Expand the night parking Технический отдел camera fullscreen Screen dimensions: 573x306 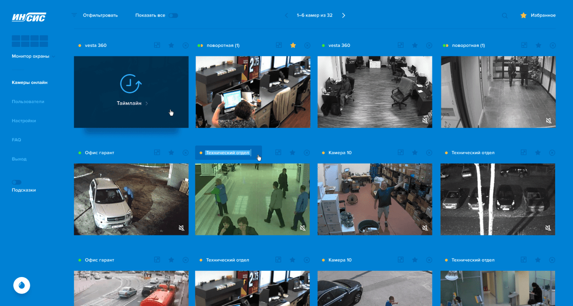[524, 153]
